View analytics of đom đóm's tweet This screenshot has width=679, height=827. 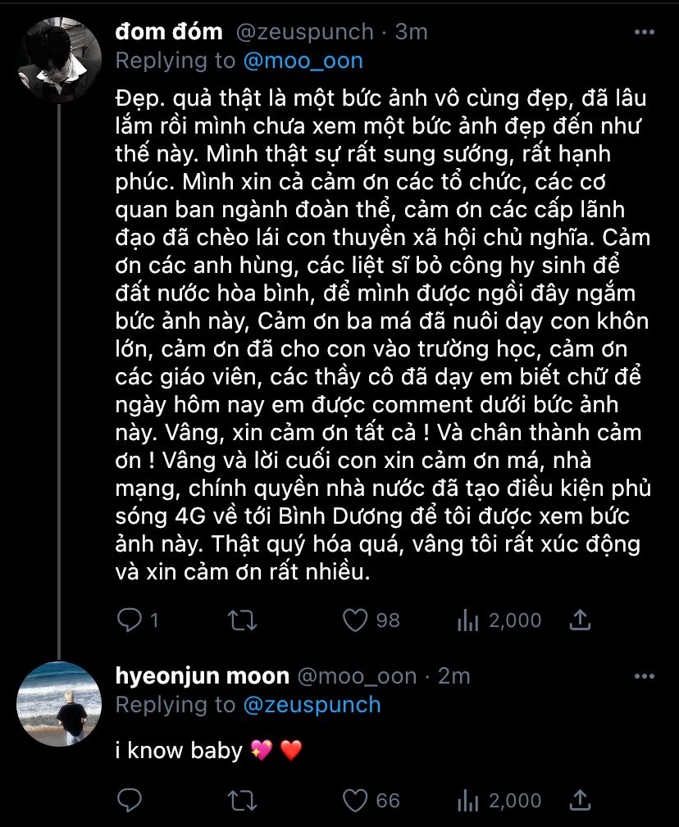pyautogui.click(x=468, y=620)
